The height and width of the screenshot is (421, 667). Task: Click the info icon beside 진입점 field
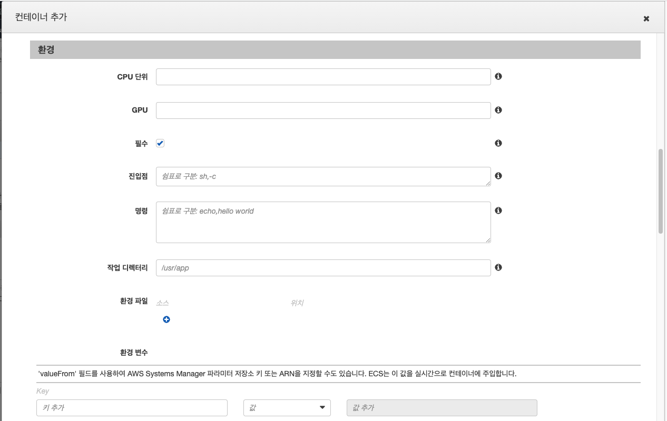[x=498, y=176]
